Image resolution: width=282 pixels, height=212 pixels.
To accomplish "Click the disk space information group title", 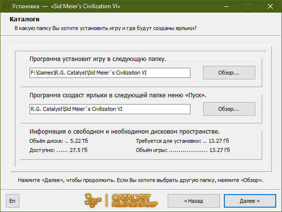I will [125, 132].
